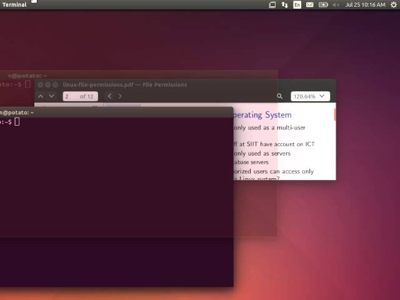
Task: Click the 'of 12' page count label
Action: coord(87,96)
